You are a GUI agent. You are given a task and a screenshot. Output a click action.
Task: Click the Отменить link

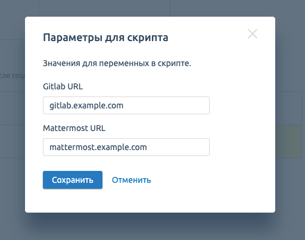tap(132, 180)
